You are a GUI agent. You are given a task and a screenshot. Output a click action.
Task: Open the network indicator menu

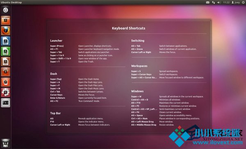coord(213,2)
